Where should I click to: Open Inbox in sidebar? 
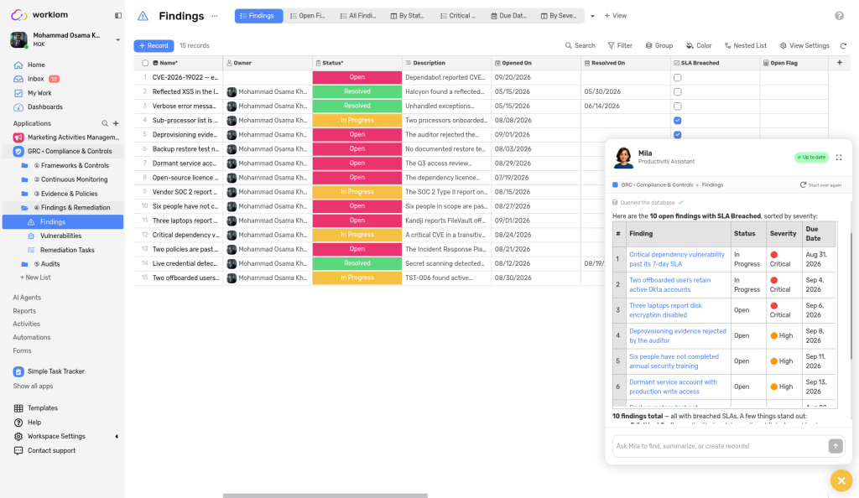(36, 79)
